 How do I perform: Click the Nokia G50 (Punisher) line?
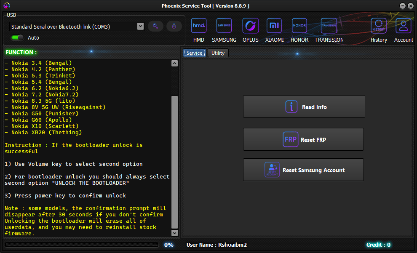[41, 114]
